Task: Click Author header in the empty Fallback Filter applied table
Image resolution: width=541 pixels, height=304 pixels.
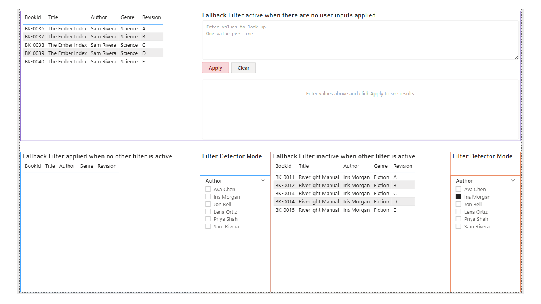Action: pyautogui.click(x=67, y=166)
